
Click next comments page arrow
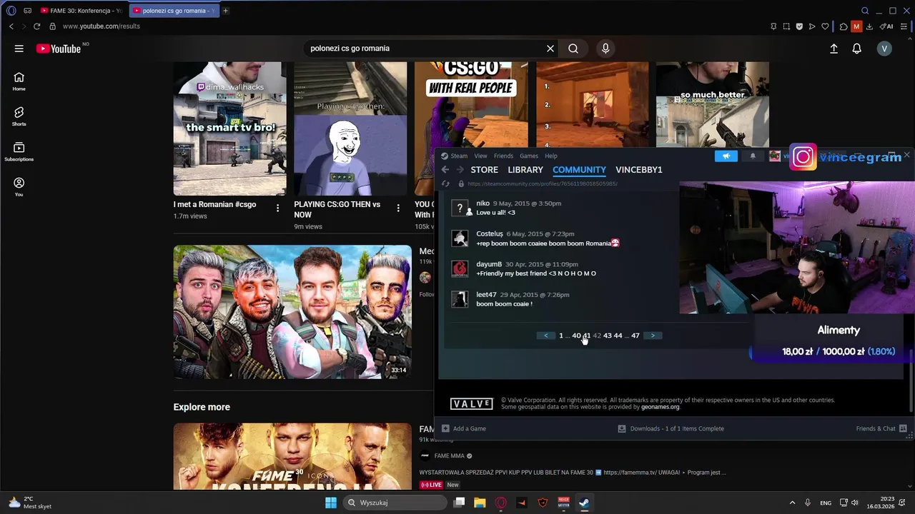652,336
